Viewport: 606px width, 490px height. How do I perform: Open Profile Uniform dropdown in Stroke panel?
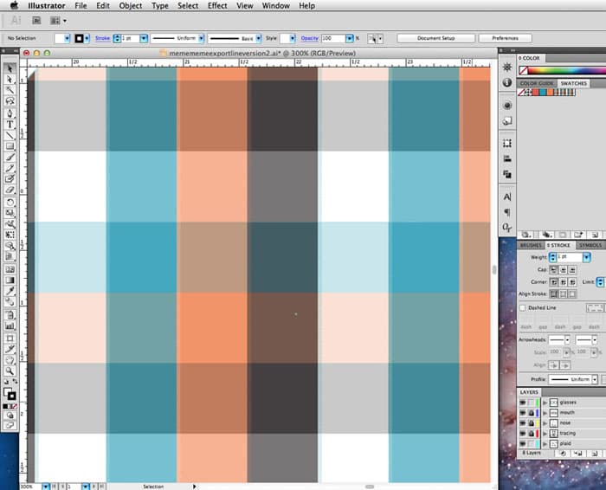coord(595,379)
